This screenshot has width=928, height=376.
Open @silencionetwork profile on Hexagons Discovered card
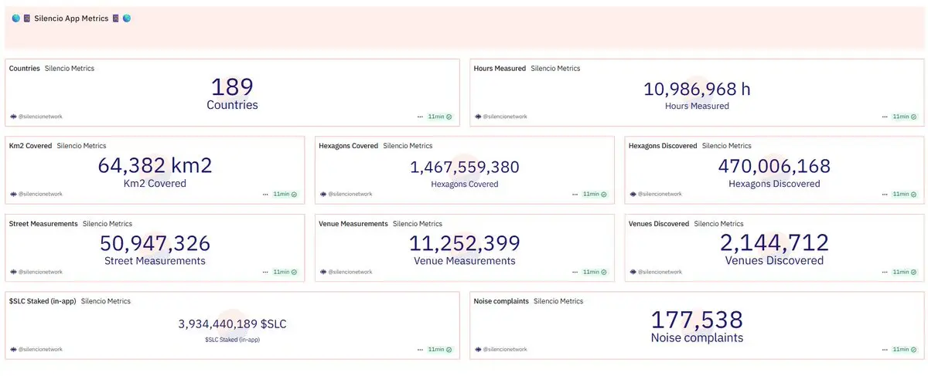655,195
